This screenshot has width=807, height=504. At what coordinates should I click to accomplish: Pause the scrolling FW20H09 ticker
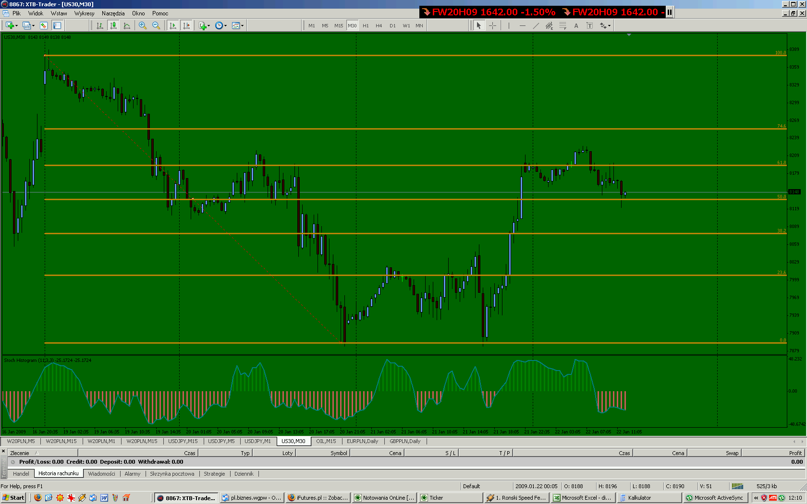coord(669,12)
